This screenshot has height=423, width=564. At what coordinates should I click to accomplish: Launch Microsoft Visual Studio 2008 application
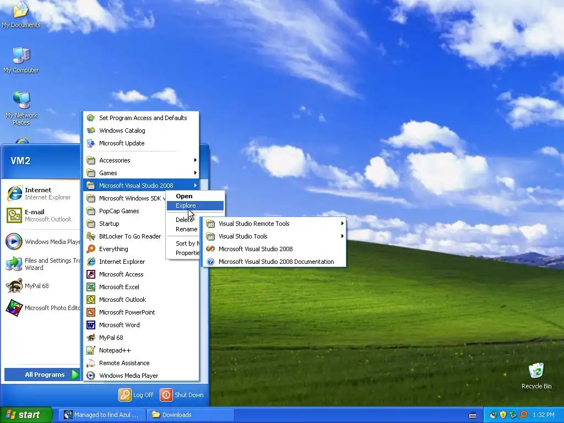pyautogui.click(x=274, y=249)
